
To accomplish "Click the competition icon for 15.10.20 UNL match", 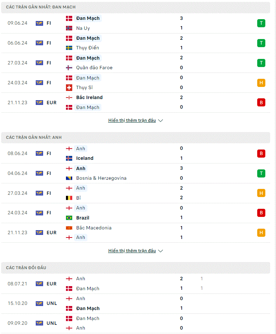I will [39, 303].
